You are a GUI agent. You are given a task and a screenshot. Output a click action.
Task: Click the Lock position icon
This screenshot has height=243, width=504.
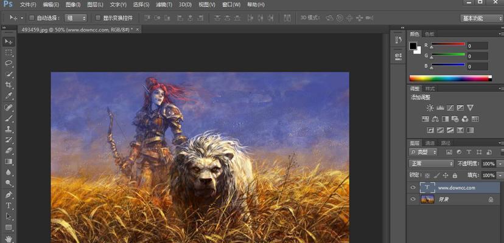pyautogui.click(x=446, y=176)
